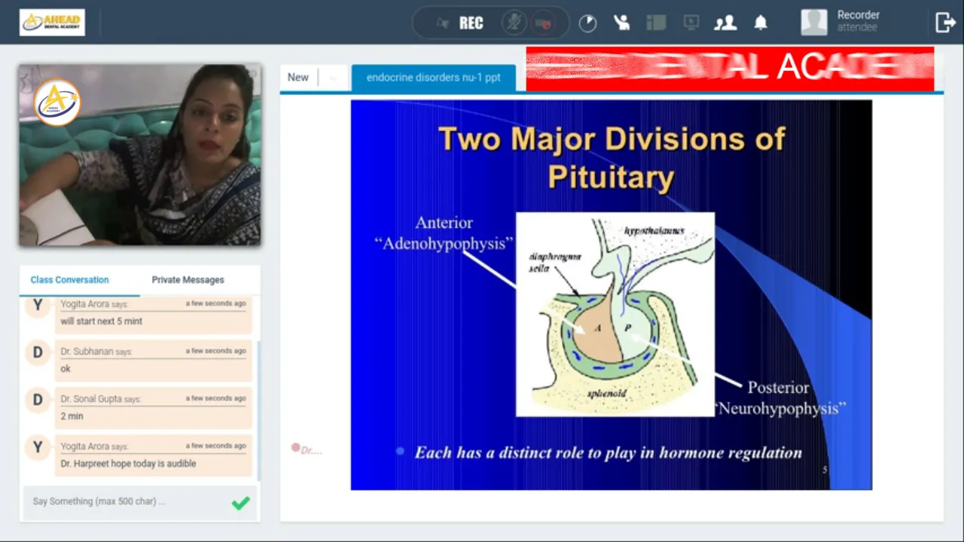Click the 'Recorder' username text
This screenshot has height=542, width=964.
859,15
